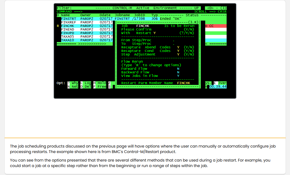Click the Backward Flow N value
290x175 pixels.
pyautogui.click(x=178, y=72)
